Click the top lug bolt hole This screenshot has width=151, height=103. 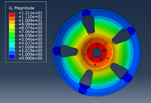tap(97, 45)
